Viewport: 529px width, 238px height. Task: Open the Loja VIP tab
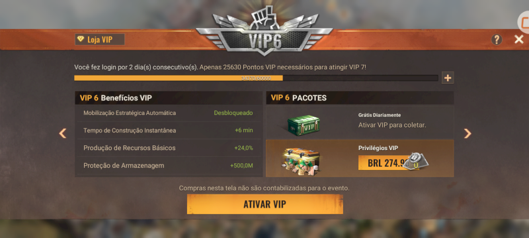tap(100, 40)
